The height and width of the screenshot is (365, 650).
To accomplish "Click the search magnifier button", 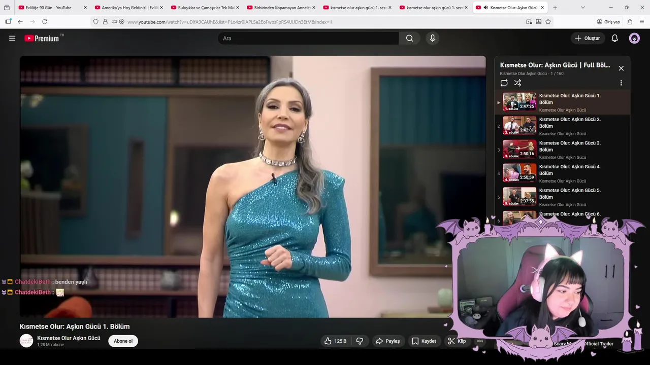I will [409, 38].
